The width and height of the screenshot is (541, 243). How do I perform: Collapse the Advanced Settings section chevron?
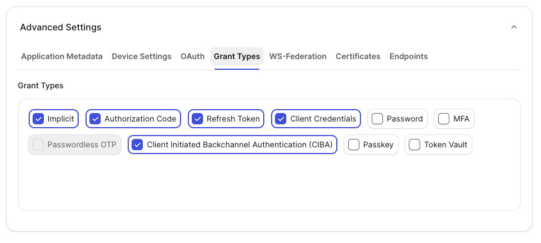[514, 27]
